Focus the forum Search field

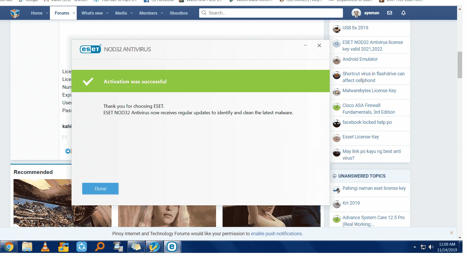271,13
